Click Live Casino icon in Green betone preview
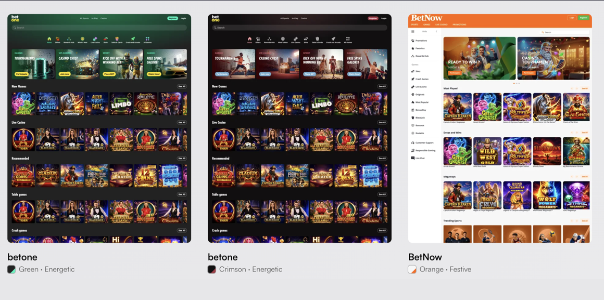The image size is (604, 300). pyautogui.click(x=95, y=39)
